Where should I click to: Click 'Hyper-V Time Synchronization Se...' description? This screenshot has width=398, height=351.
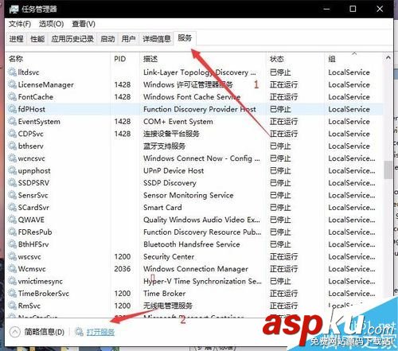(202, 281)
